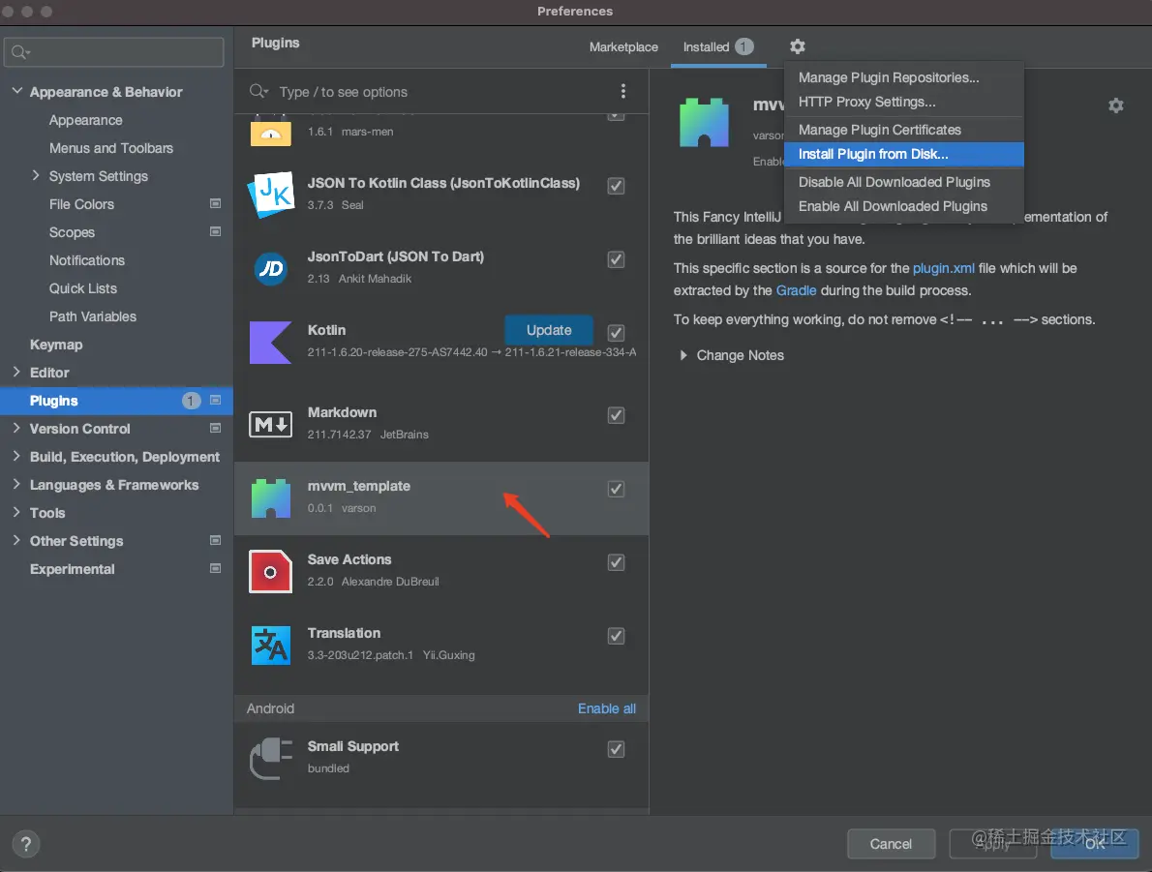Image resolution: width=1152 pixels, height=872 pixels.
Task: Select Menus and Toolbars in sidebar
Action: pyautogui.click(x=111, y=148)
